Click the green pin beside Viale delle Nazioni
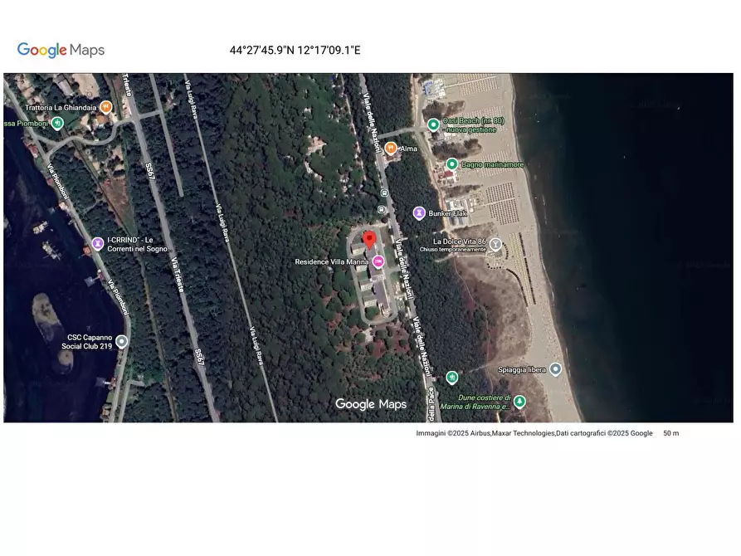This screenshot has width=741, height=556. coord(451,378)
